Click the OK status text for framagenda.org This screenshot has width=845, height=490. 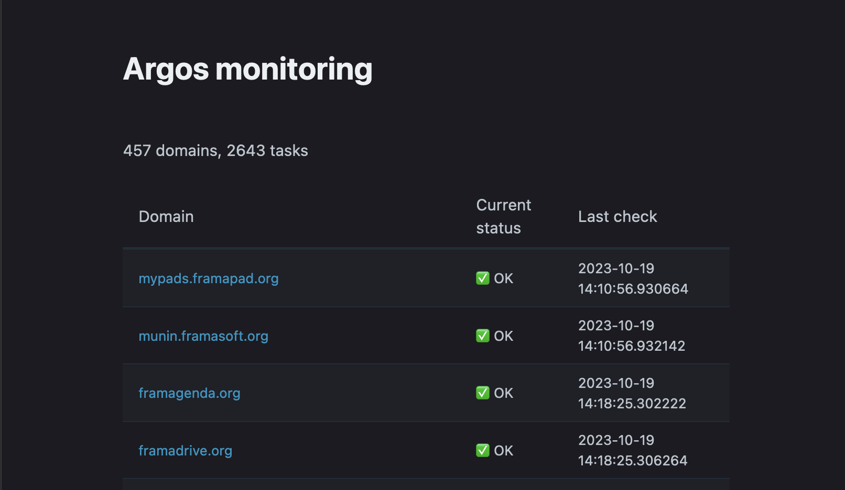[x=504, y=393]
